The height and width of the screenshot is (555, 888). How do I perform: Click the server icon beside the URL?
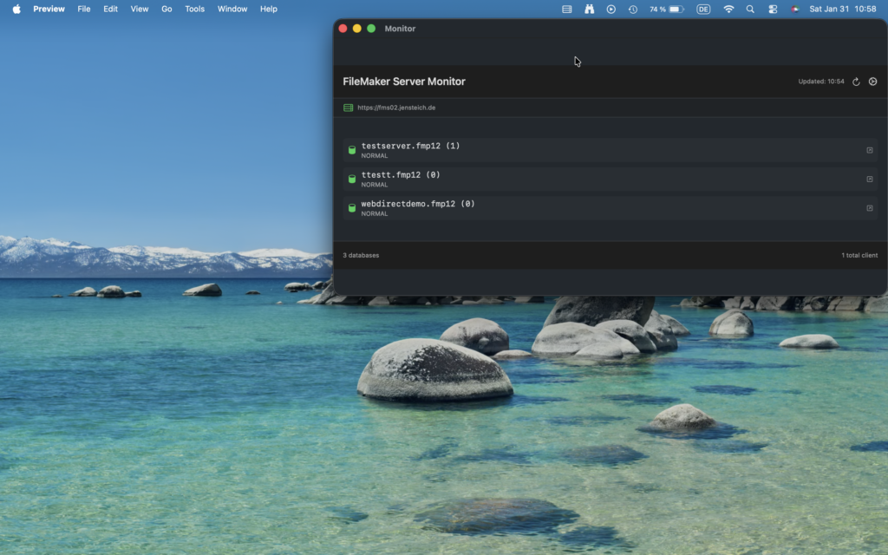click(x=349, y=108)
